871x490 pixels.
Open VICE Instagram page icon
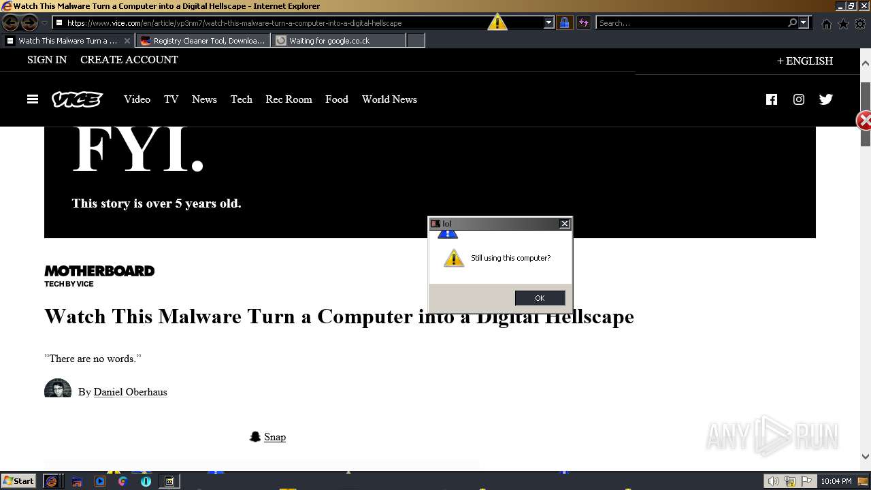click(799, 99)
